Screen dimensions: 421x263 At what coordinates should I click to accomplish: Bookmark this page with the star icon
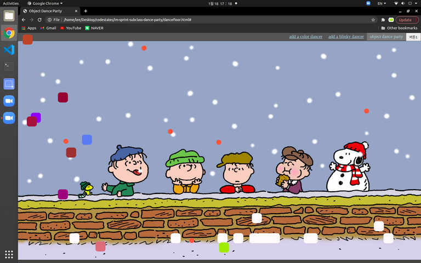coord(373,20)
